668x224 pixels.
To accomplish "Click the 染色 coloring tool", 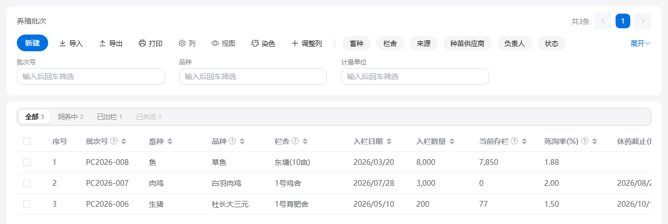I will coord(263,43).
